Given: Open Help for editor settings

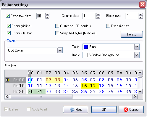Looking at the screenshot, I should click(75, 110).
